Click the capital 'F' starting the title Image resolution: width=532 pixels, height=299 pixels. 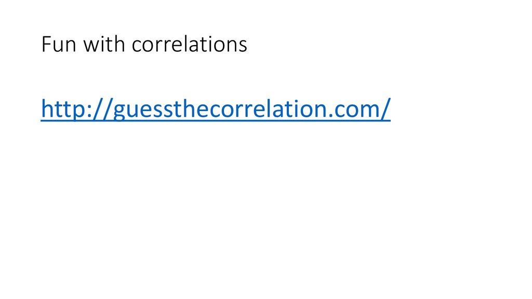pos(46,45)
